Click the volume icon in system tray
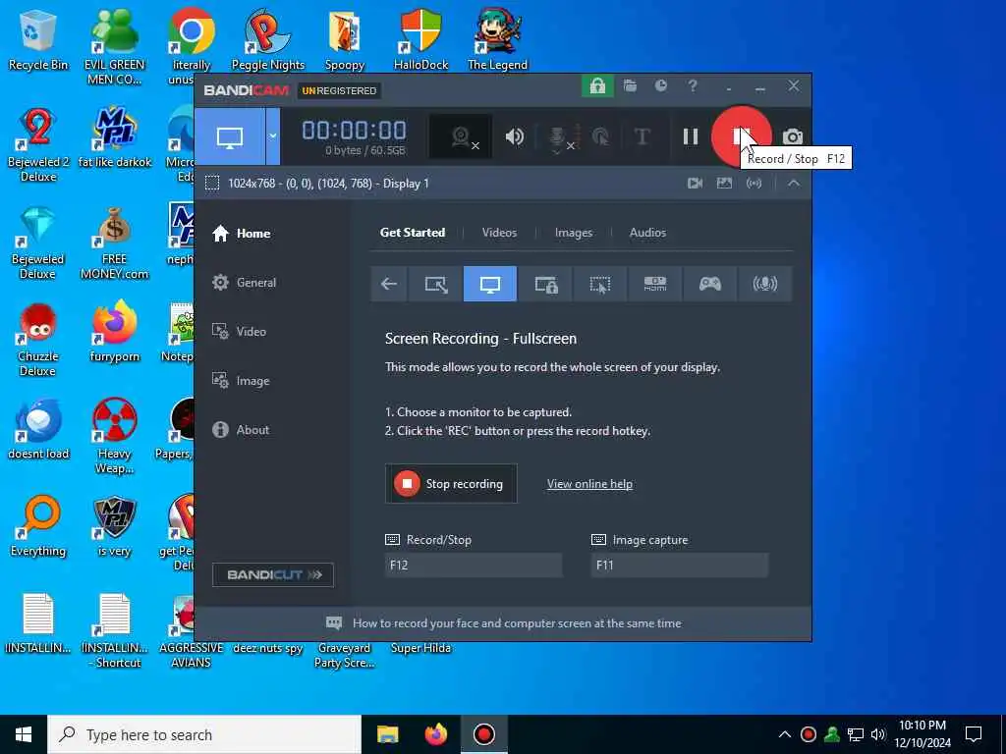Image resolution: width=1006 pixels, height=754 pixels. coord(878,734)
